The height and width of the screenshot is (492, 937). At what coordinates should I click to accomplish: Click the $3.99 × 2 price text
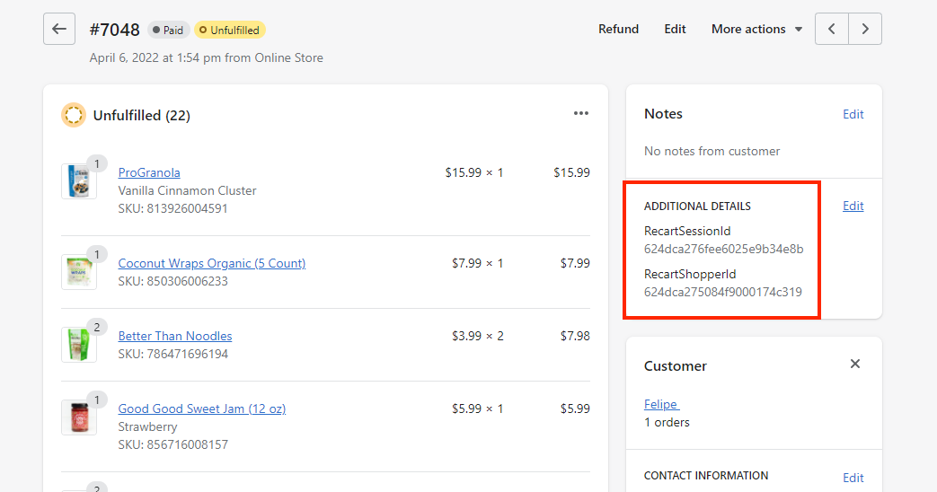pyautogui.click(x=477, y=336)
